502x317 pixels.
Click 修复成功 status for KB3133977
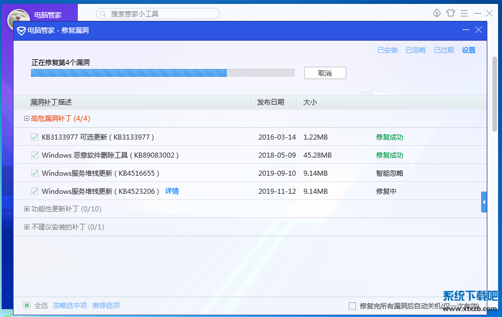coord(390,137)
